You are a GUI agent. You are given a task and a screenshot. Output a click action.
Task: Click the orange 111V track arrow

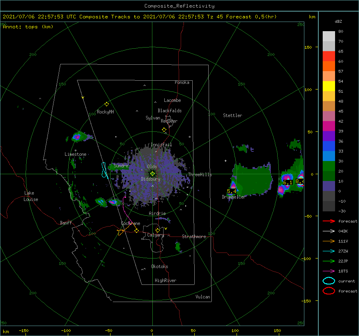[329, 241]
